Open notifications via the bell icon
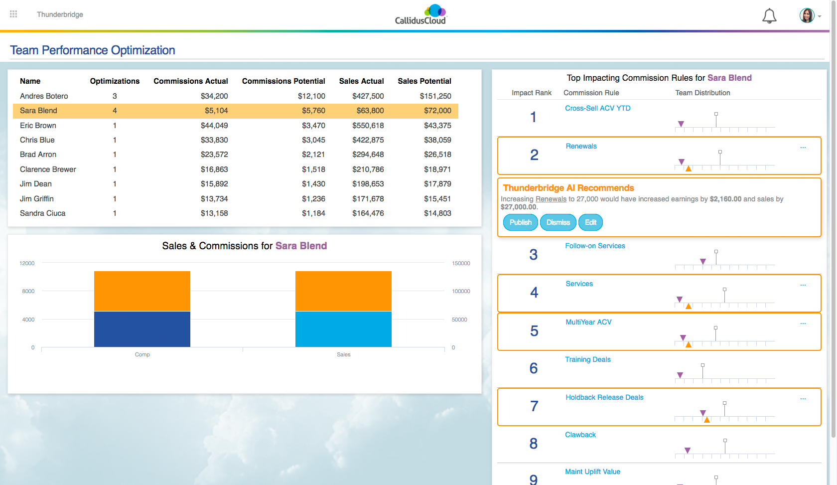The width and height of the screenshot is (837, 485). [x=769, y=15]
